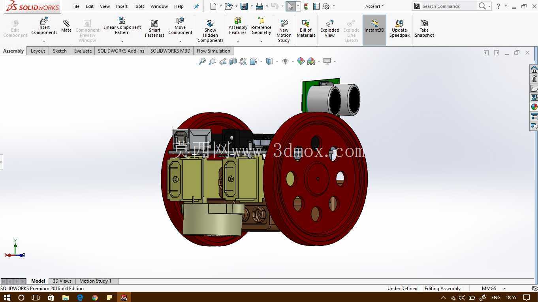
Task: Create an Exploded View
Action: 330,28
